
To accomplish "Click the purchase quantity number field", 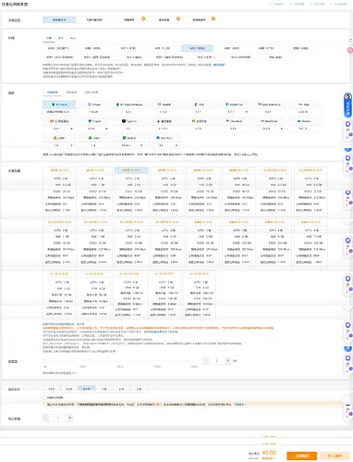I will click(58, 418).
